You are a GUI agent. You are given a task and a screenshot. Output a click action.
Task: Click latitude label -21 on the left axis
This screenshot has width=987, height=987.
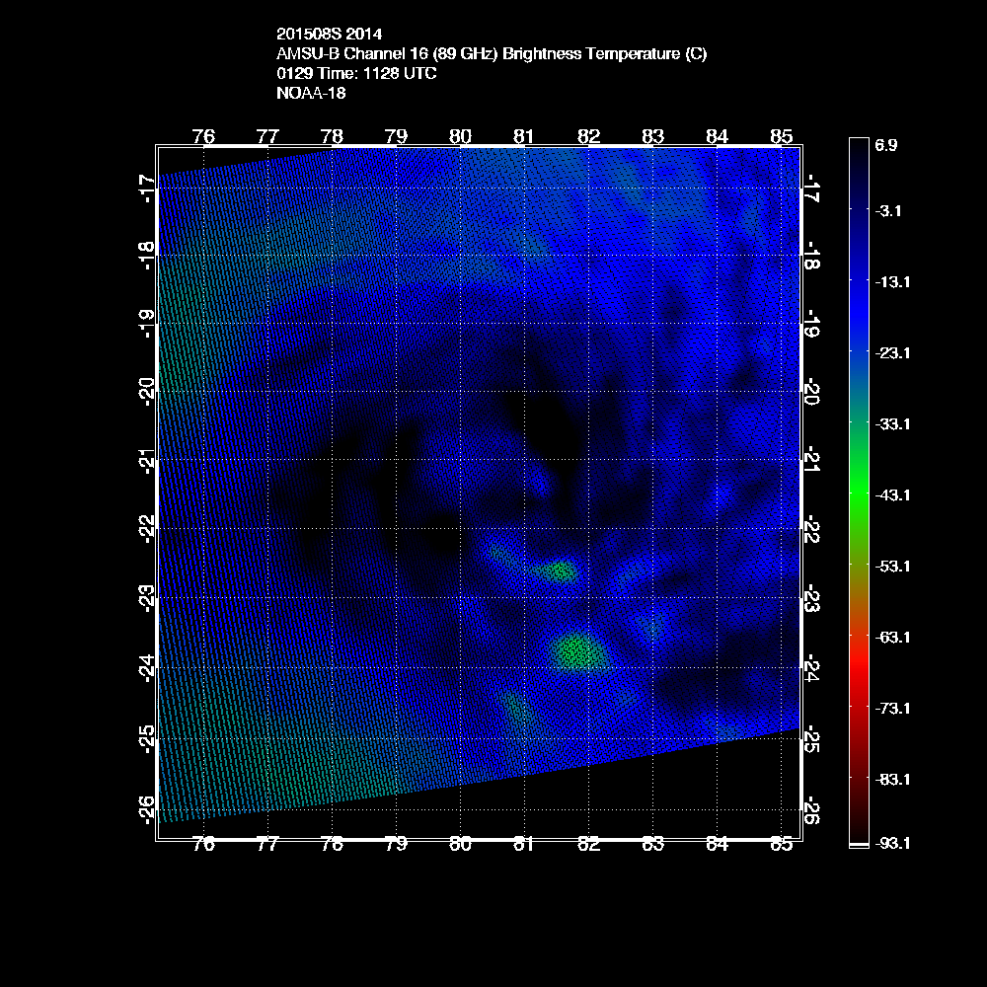[146, 461]
